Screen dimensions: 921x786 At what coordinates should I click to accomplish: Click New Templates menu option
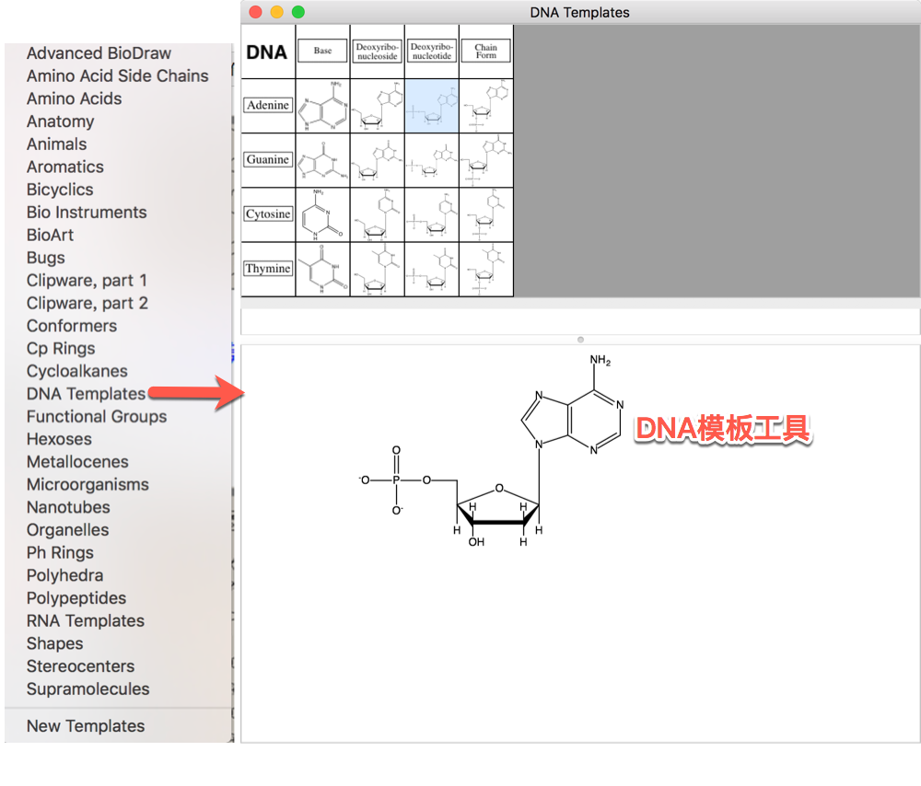[x=85, y=727]
